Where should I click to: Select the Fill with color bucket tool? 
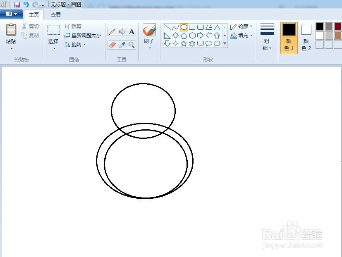point(122,31)
